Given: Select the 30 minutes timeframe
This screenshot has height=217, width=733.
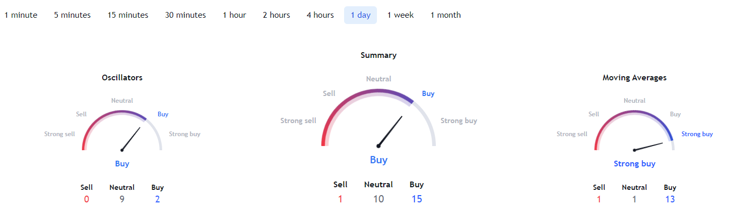Looking at the screenshot, I should (186, 15).
